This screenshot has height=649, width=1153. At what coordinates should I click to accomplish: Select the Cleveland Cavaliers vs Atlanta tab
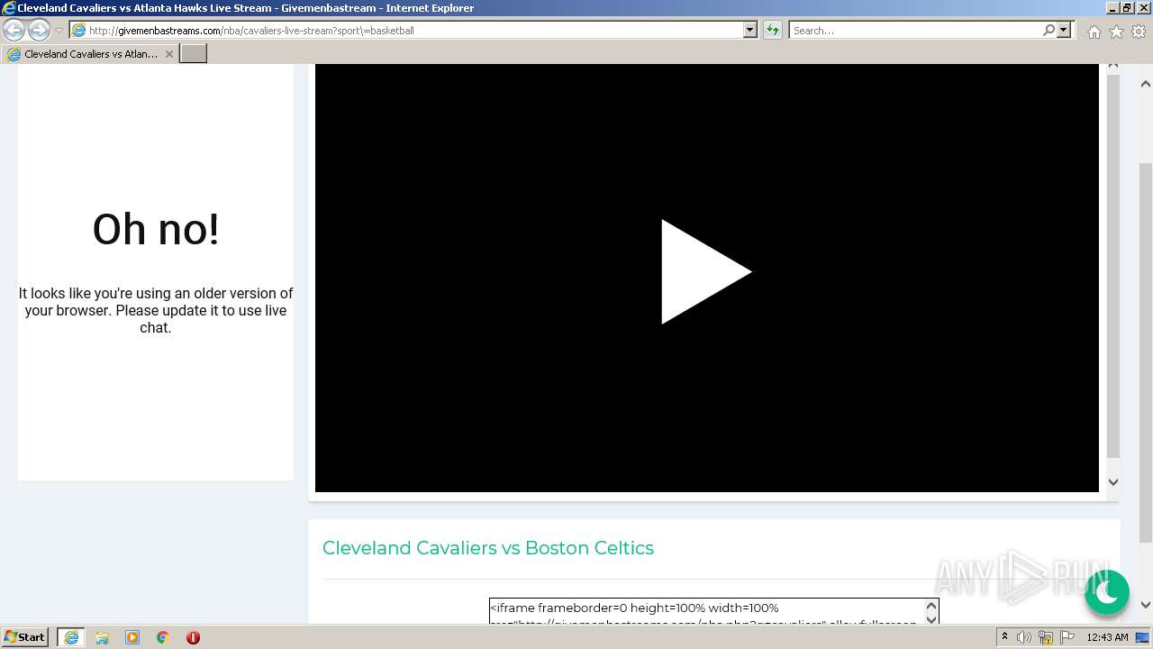[x=90, y=54]
